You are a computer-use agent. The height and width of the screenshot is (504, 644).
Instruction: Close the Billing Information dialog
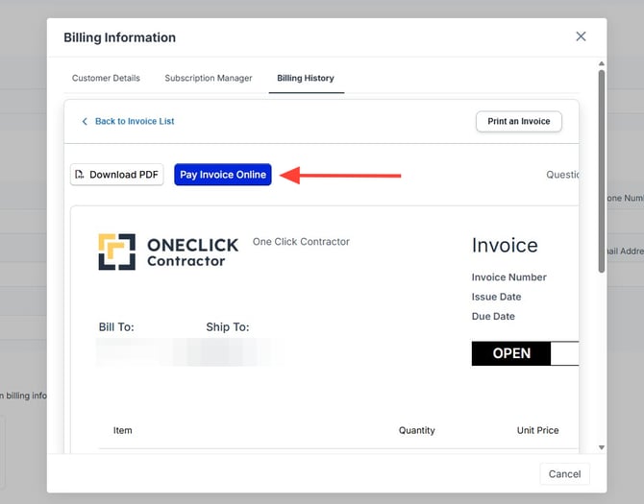(x=581, y=36)
